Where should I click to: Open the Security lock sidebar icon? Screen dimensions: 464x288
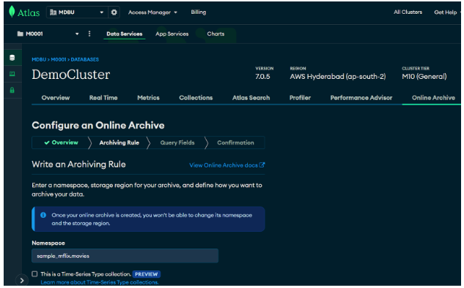12,90
